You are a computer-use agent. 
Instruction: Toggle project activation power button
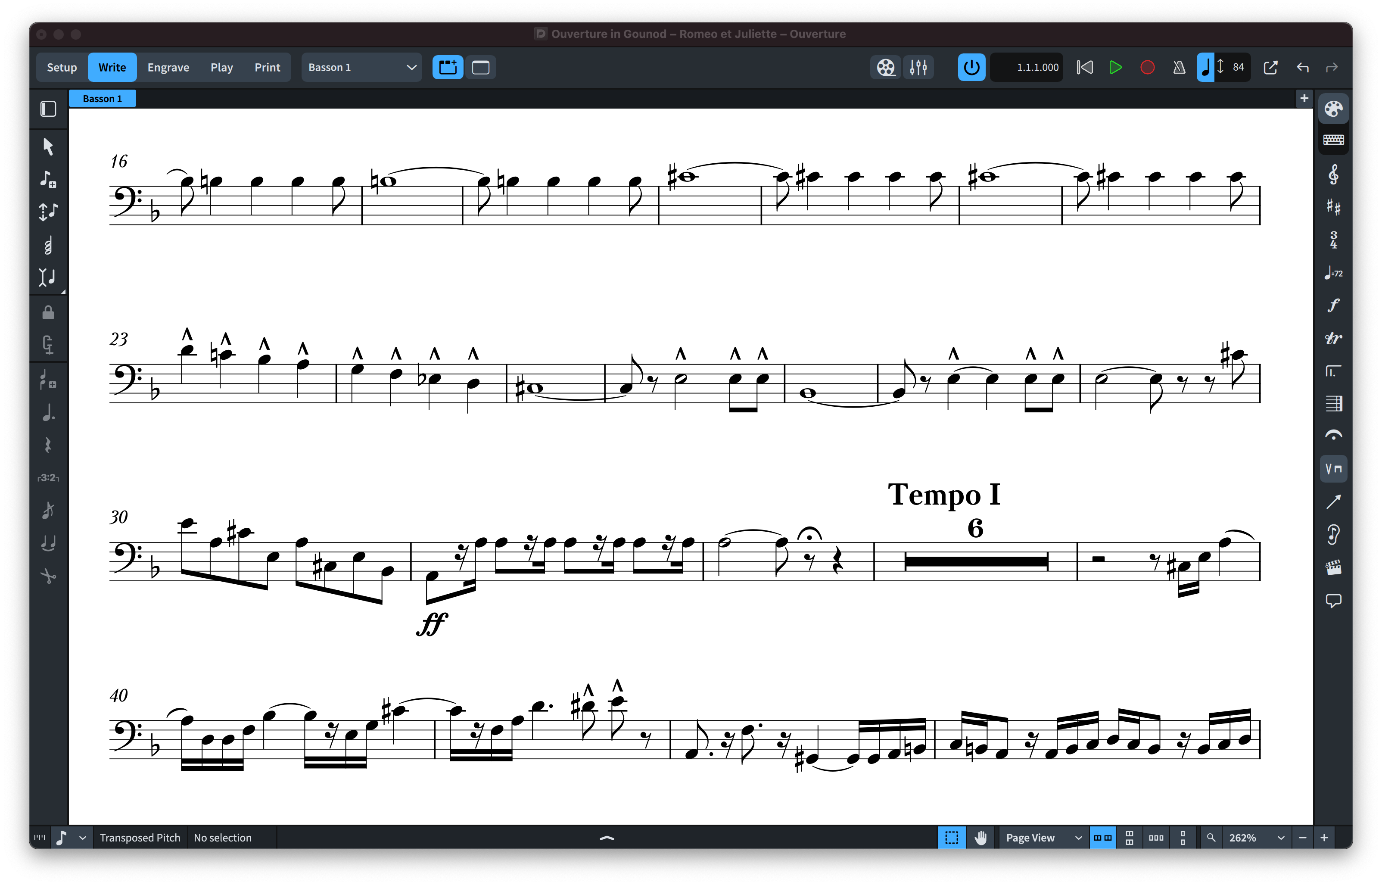pos(971,67)
